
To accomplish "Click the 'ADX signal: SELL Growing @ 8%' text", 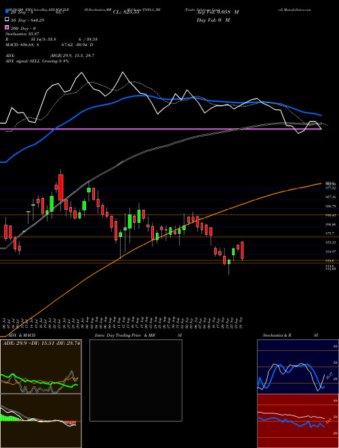I will tap(37, 61).
